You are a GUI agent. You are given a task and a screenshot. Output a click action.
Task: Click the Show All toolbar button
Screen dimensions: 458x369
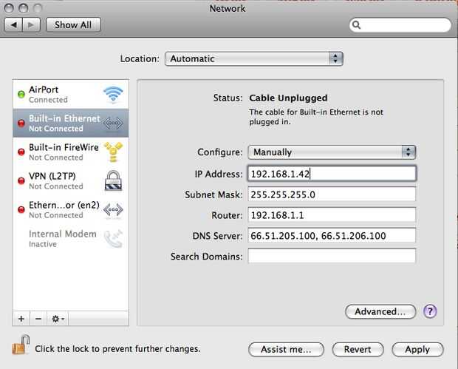(73, 24)
